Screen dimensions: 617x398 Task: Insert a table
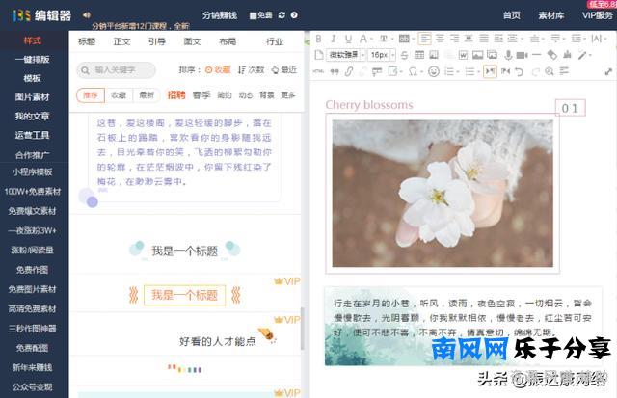[x=419, y=55]
